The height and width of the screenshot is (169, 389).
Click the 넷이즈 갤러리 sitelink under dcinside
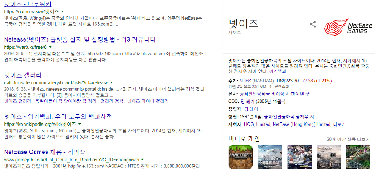point(17,101)
